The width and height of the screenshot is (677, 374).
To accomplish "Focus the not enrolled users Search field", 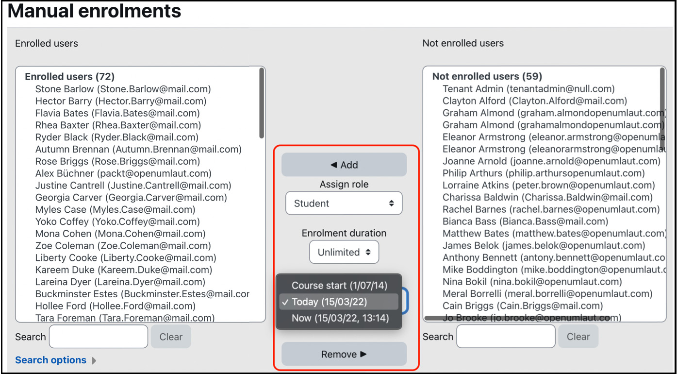I will (x=506, y=337).
